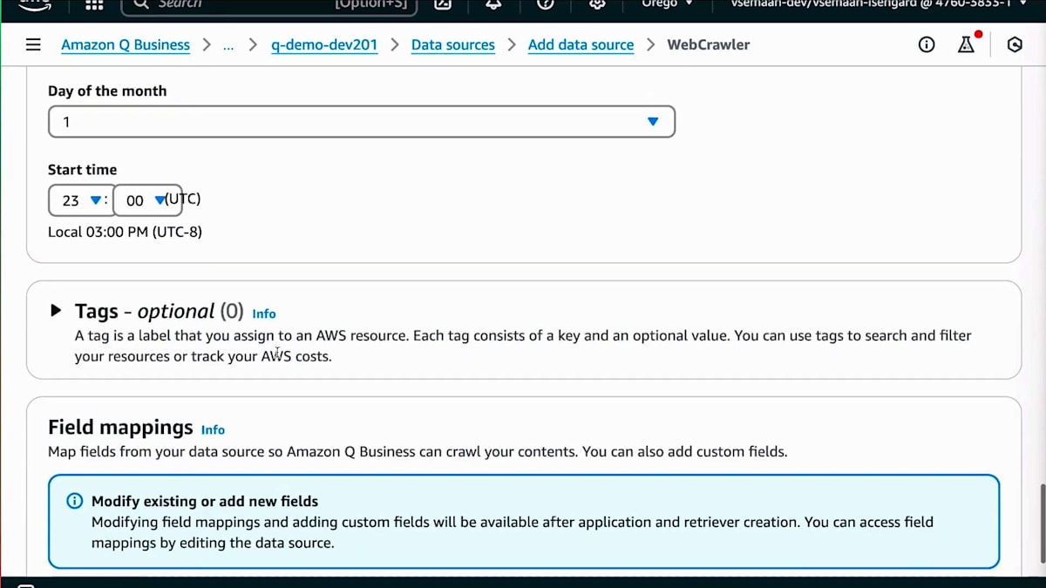The width and height of the screenshot is (1046, 588).
Task: Click the hexagon icon at top right
Action: [1015, 44]
